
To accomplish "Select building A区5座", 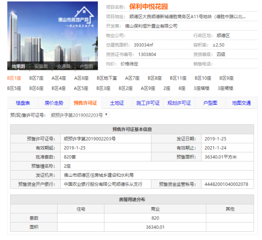I will click(81, 88).
